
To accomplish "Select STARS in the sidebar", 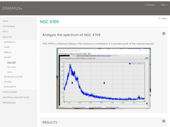I will pos(7,47).
